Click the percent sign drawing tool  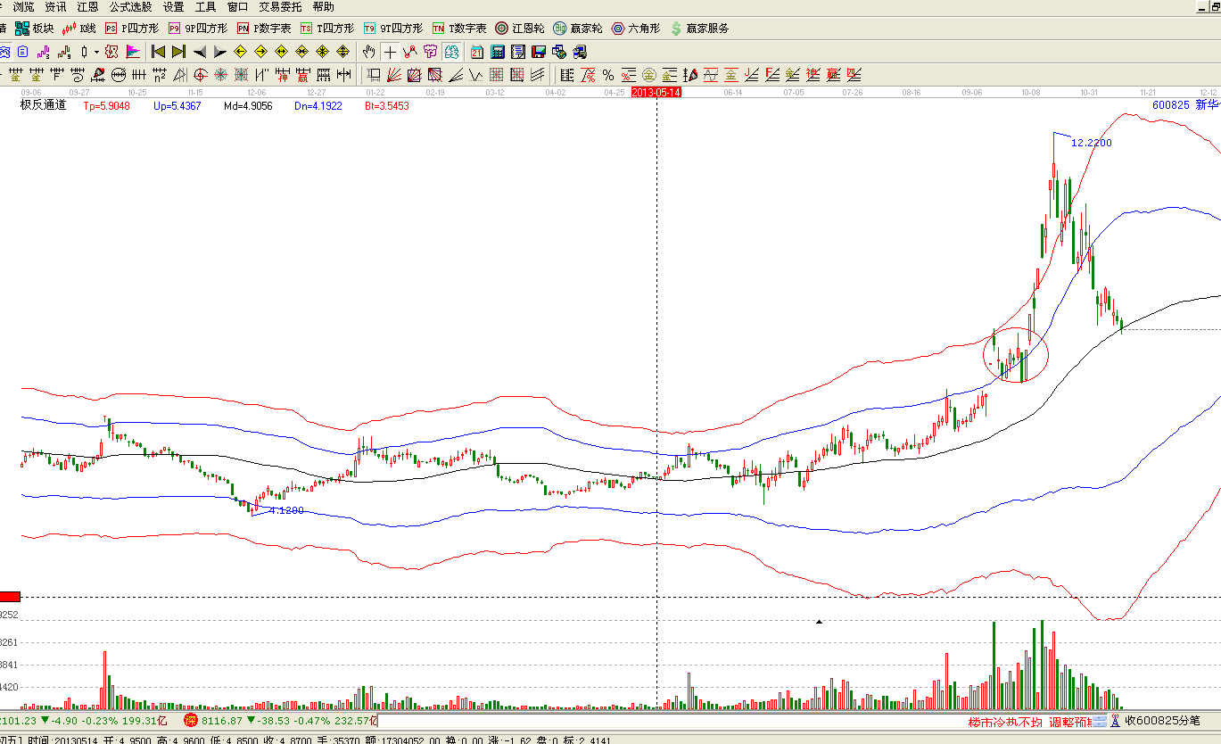tap(607, 75)
